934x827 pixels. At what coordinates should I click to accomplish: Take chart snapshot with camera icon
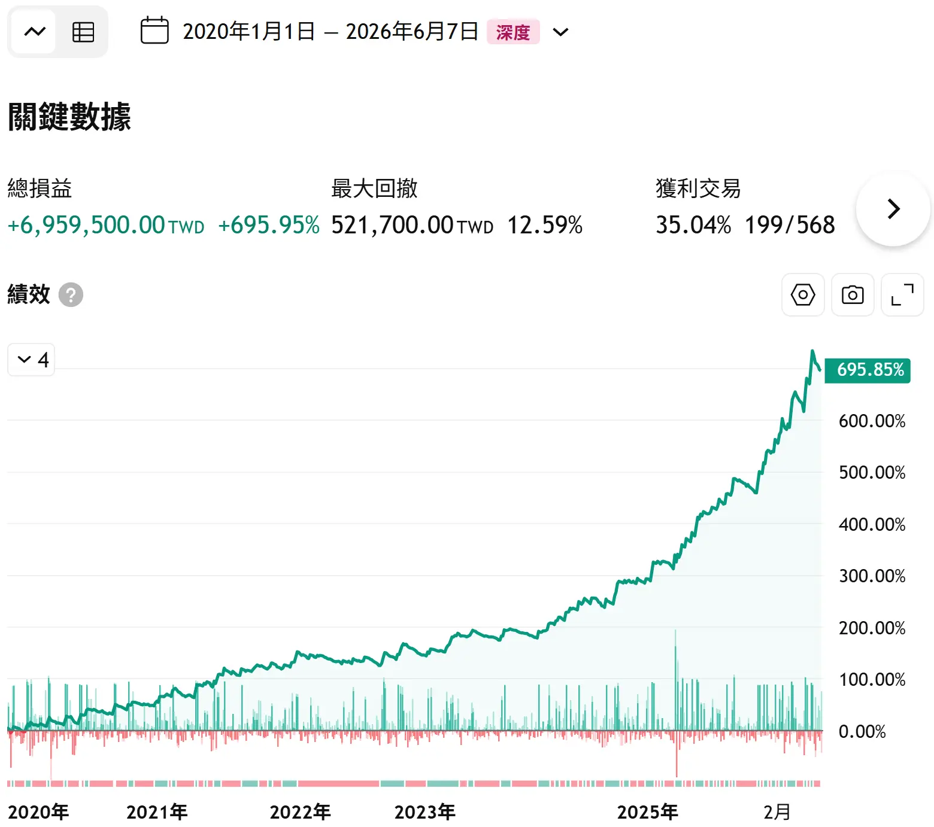point(853,295)
